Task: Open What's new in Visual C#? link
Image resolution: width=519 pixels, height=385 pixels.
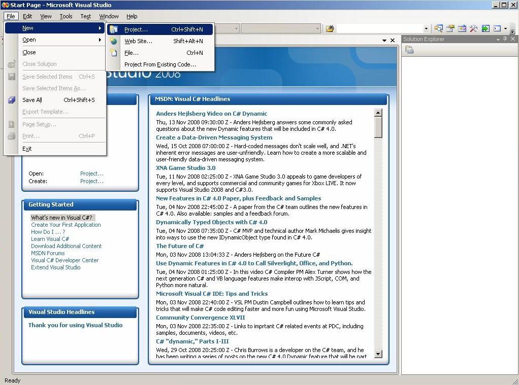Action: tap(61, 218)
